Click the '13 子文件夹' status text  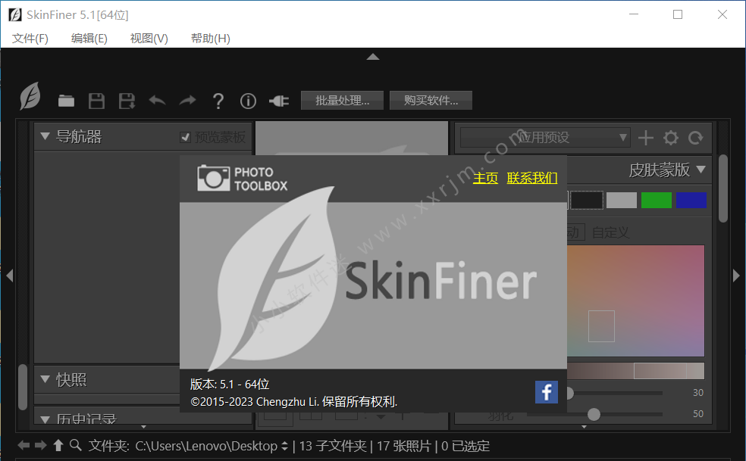(333, 446)
